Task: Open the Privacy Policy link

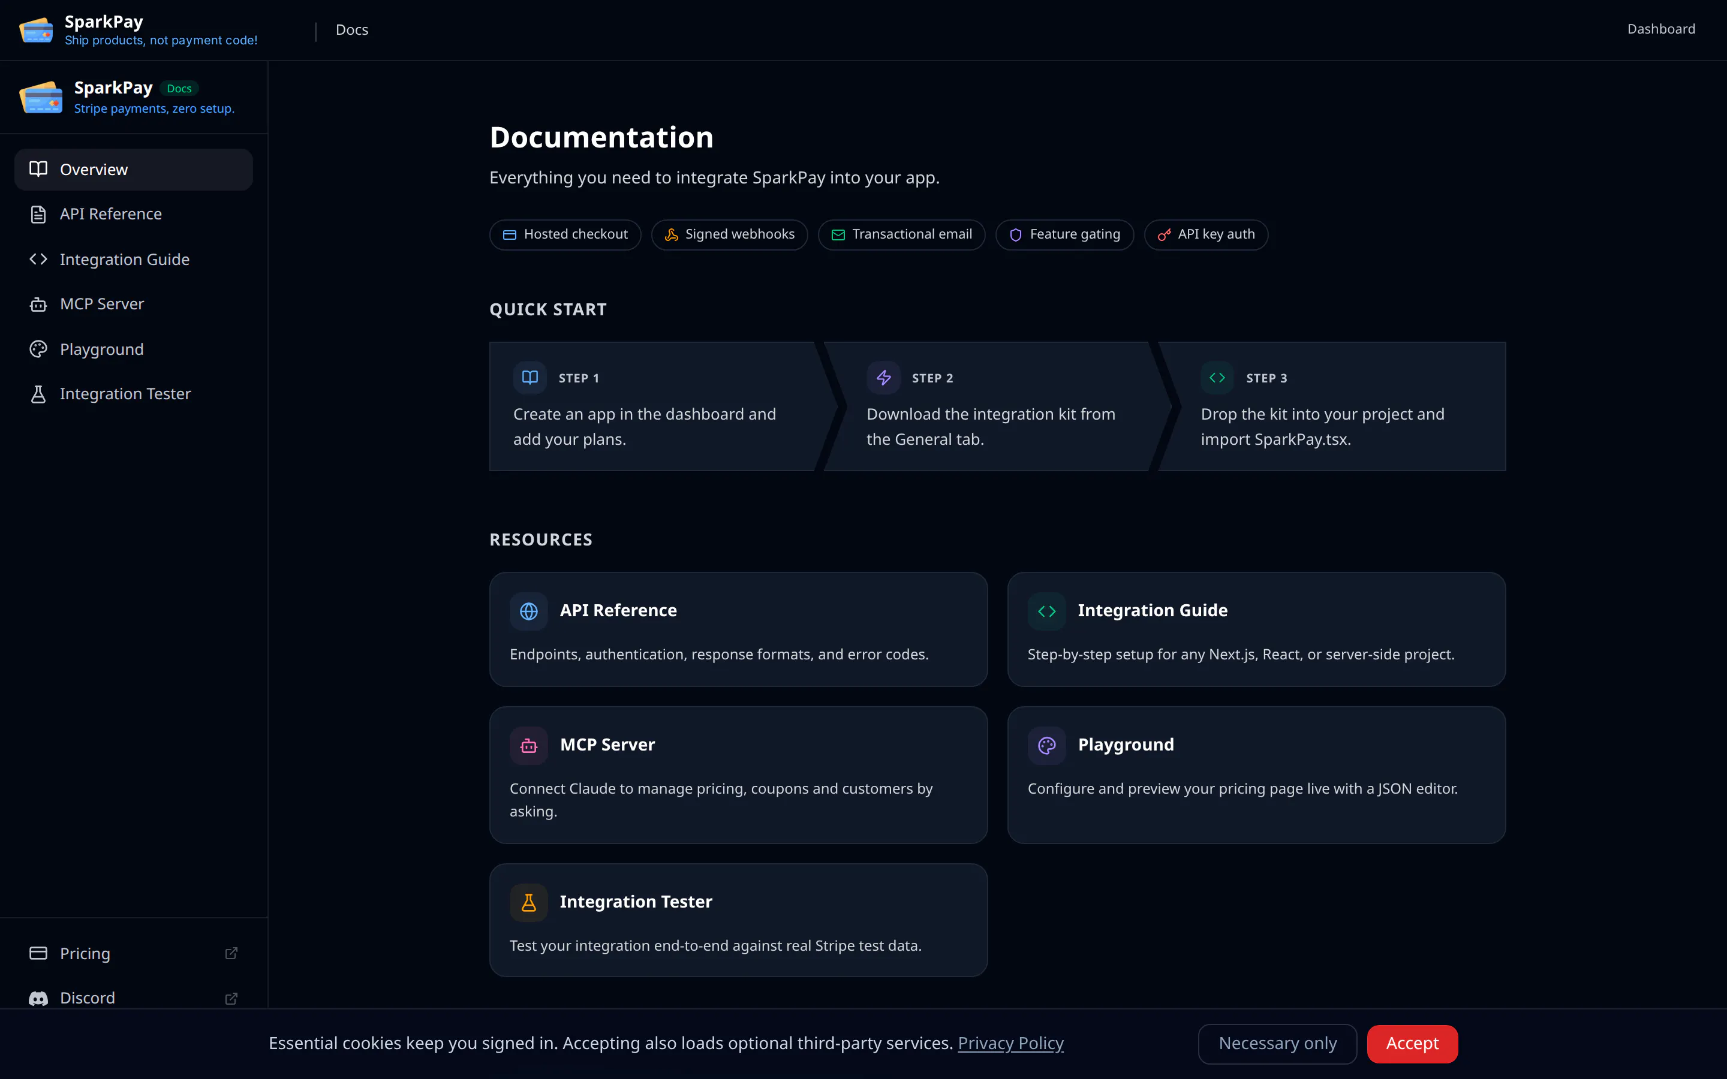Action: pyautogui.click(x=1010, y=1043)
